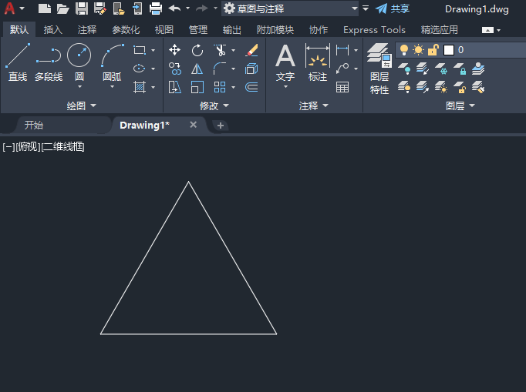Image resolution: width=526 pixels, height=392 pixels.
Task: Toggle layer freeze sun icon
Action: pyautogui.click(x=418, y=50)
